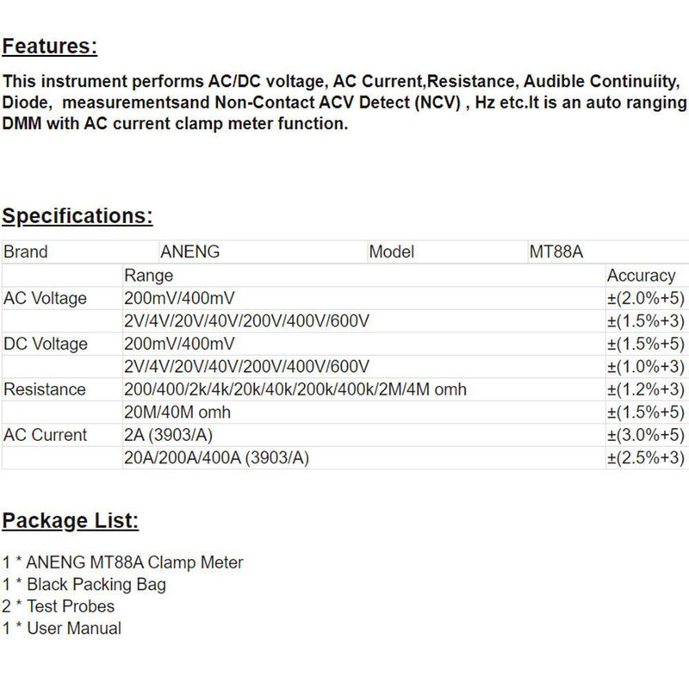Click the Features heading
689x689 pixels.
pos(50,47)
